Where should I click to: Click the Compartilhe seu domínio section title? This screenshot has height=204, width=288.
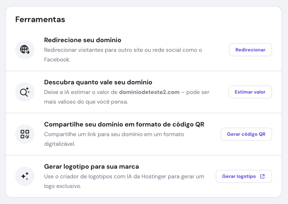pos(124,124)
